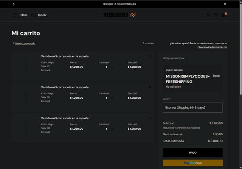Click the Menú label
The width and height of the screenshot is (242, 169).
[x=24, y=15]
